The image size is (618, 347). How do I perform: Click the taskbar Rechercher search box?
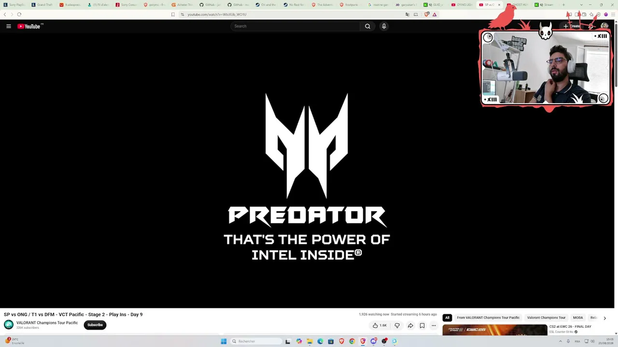256,341
